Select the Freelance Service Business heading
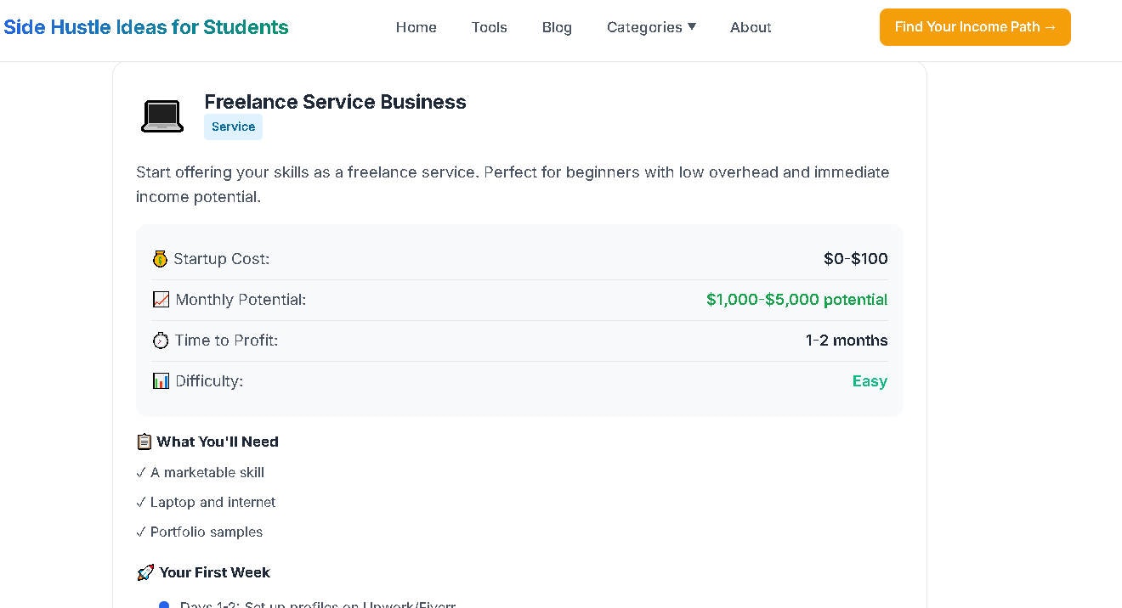Viewport: 1122px width, 608px height. [x=335, y=102]
